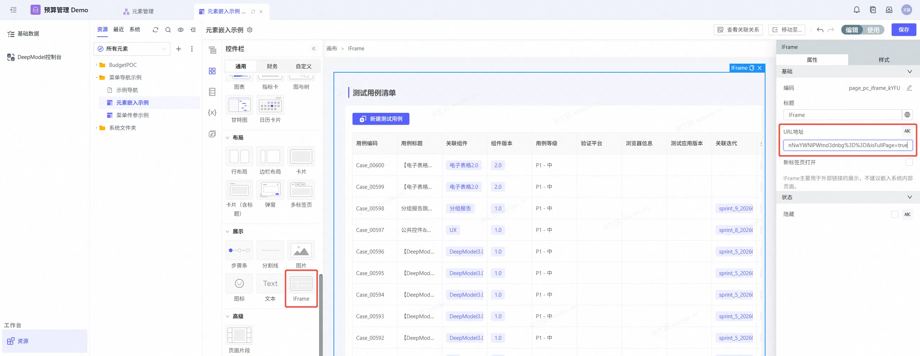
Task: Click the redo arrow icon
Action: click(x=831, y=30)
